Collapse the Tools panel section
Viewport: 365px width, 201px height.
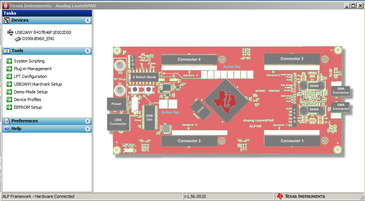(88, 51)
